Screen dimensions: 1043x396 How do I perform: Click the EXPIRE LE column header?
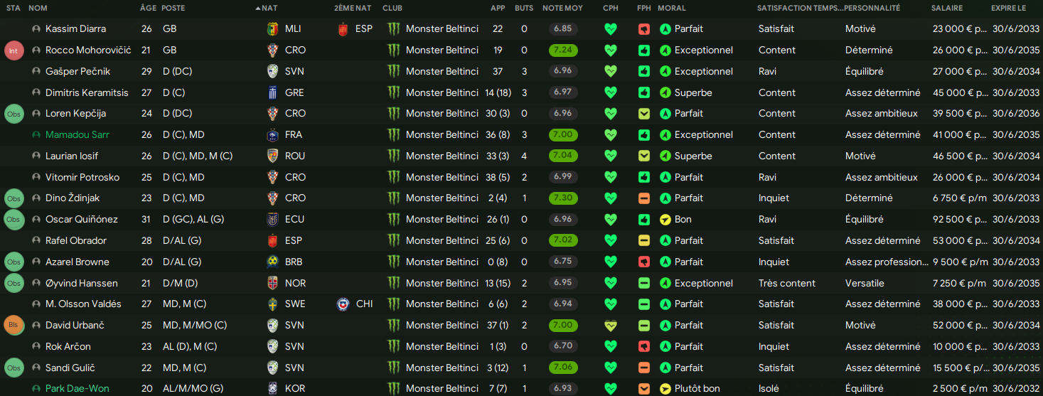[x=1008, y=8]
